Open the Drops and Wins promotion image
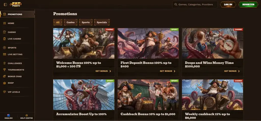The width and height of the screenshot is (261, 121). [212, 43]
